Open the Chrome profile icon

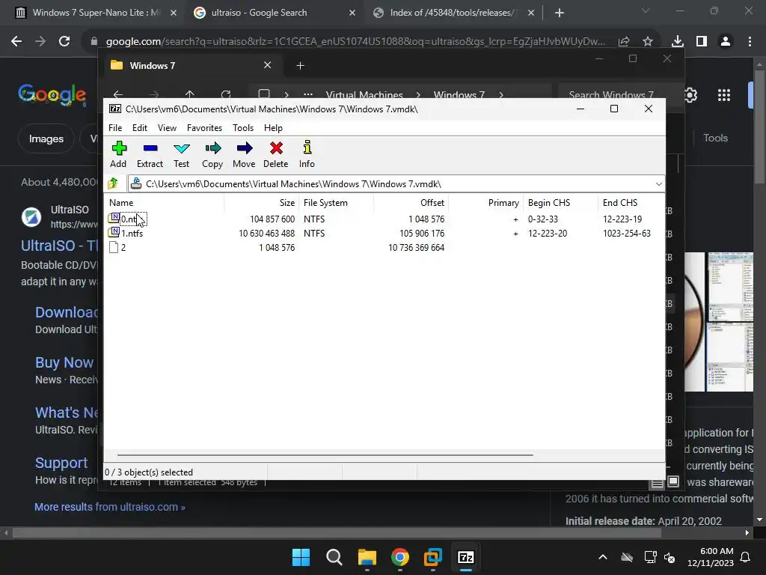[726, 42]
